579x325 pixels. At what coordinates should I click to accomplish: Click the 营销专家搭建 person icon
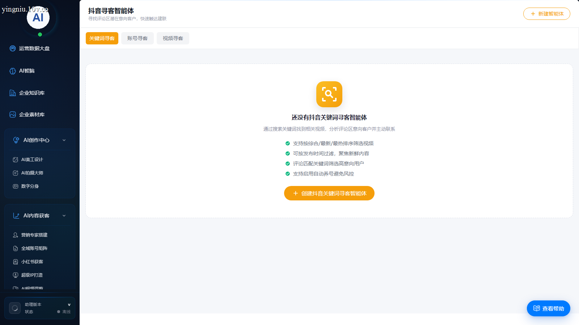(x=16, y=235)
